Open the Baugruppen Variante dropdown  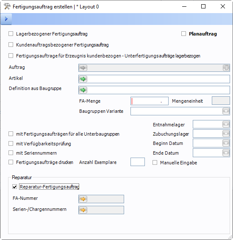(226, 111)
